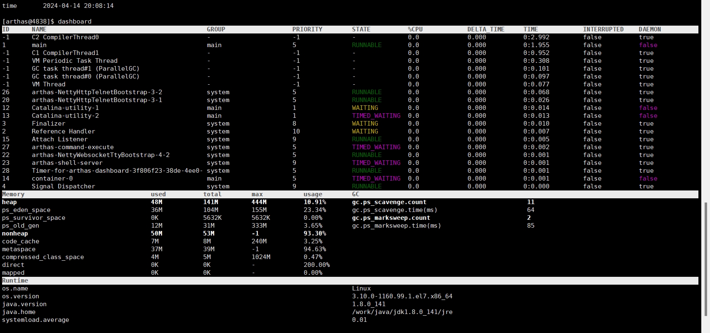
Task: Select 'arthas-NettyWebsocketTtyBootstrap-4-2' thread name
Action: pyautogui.click(x=101, y=155)
